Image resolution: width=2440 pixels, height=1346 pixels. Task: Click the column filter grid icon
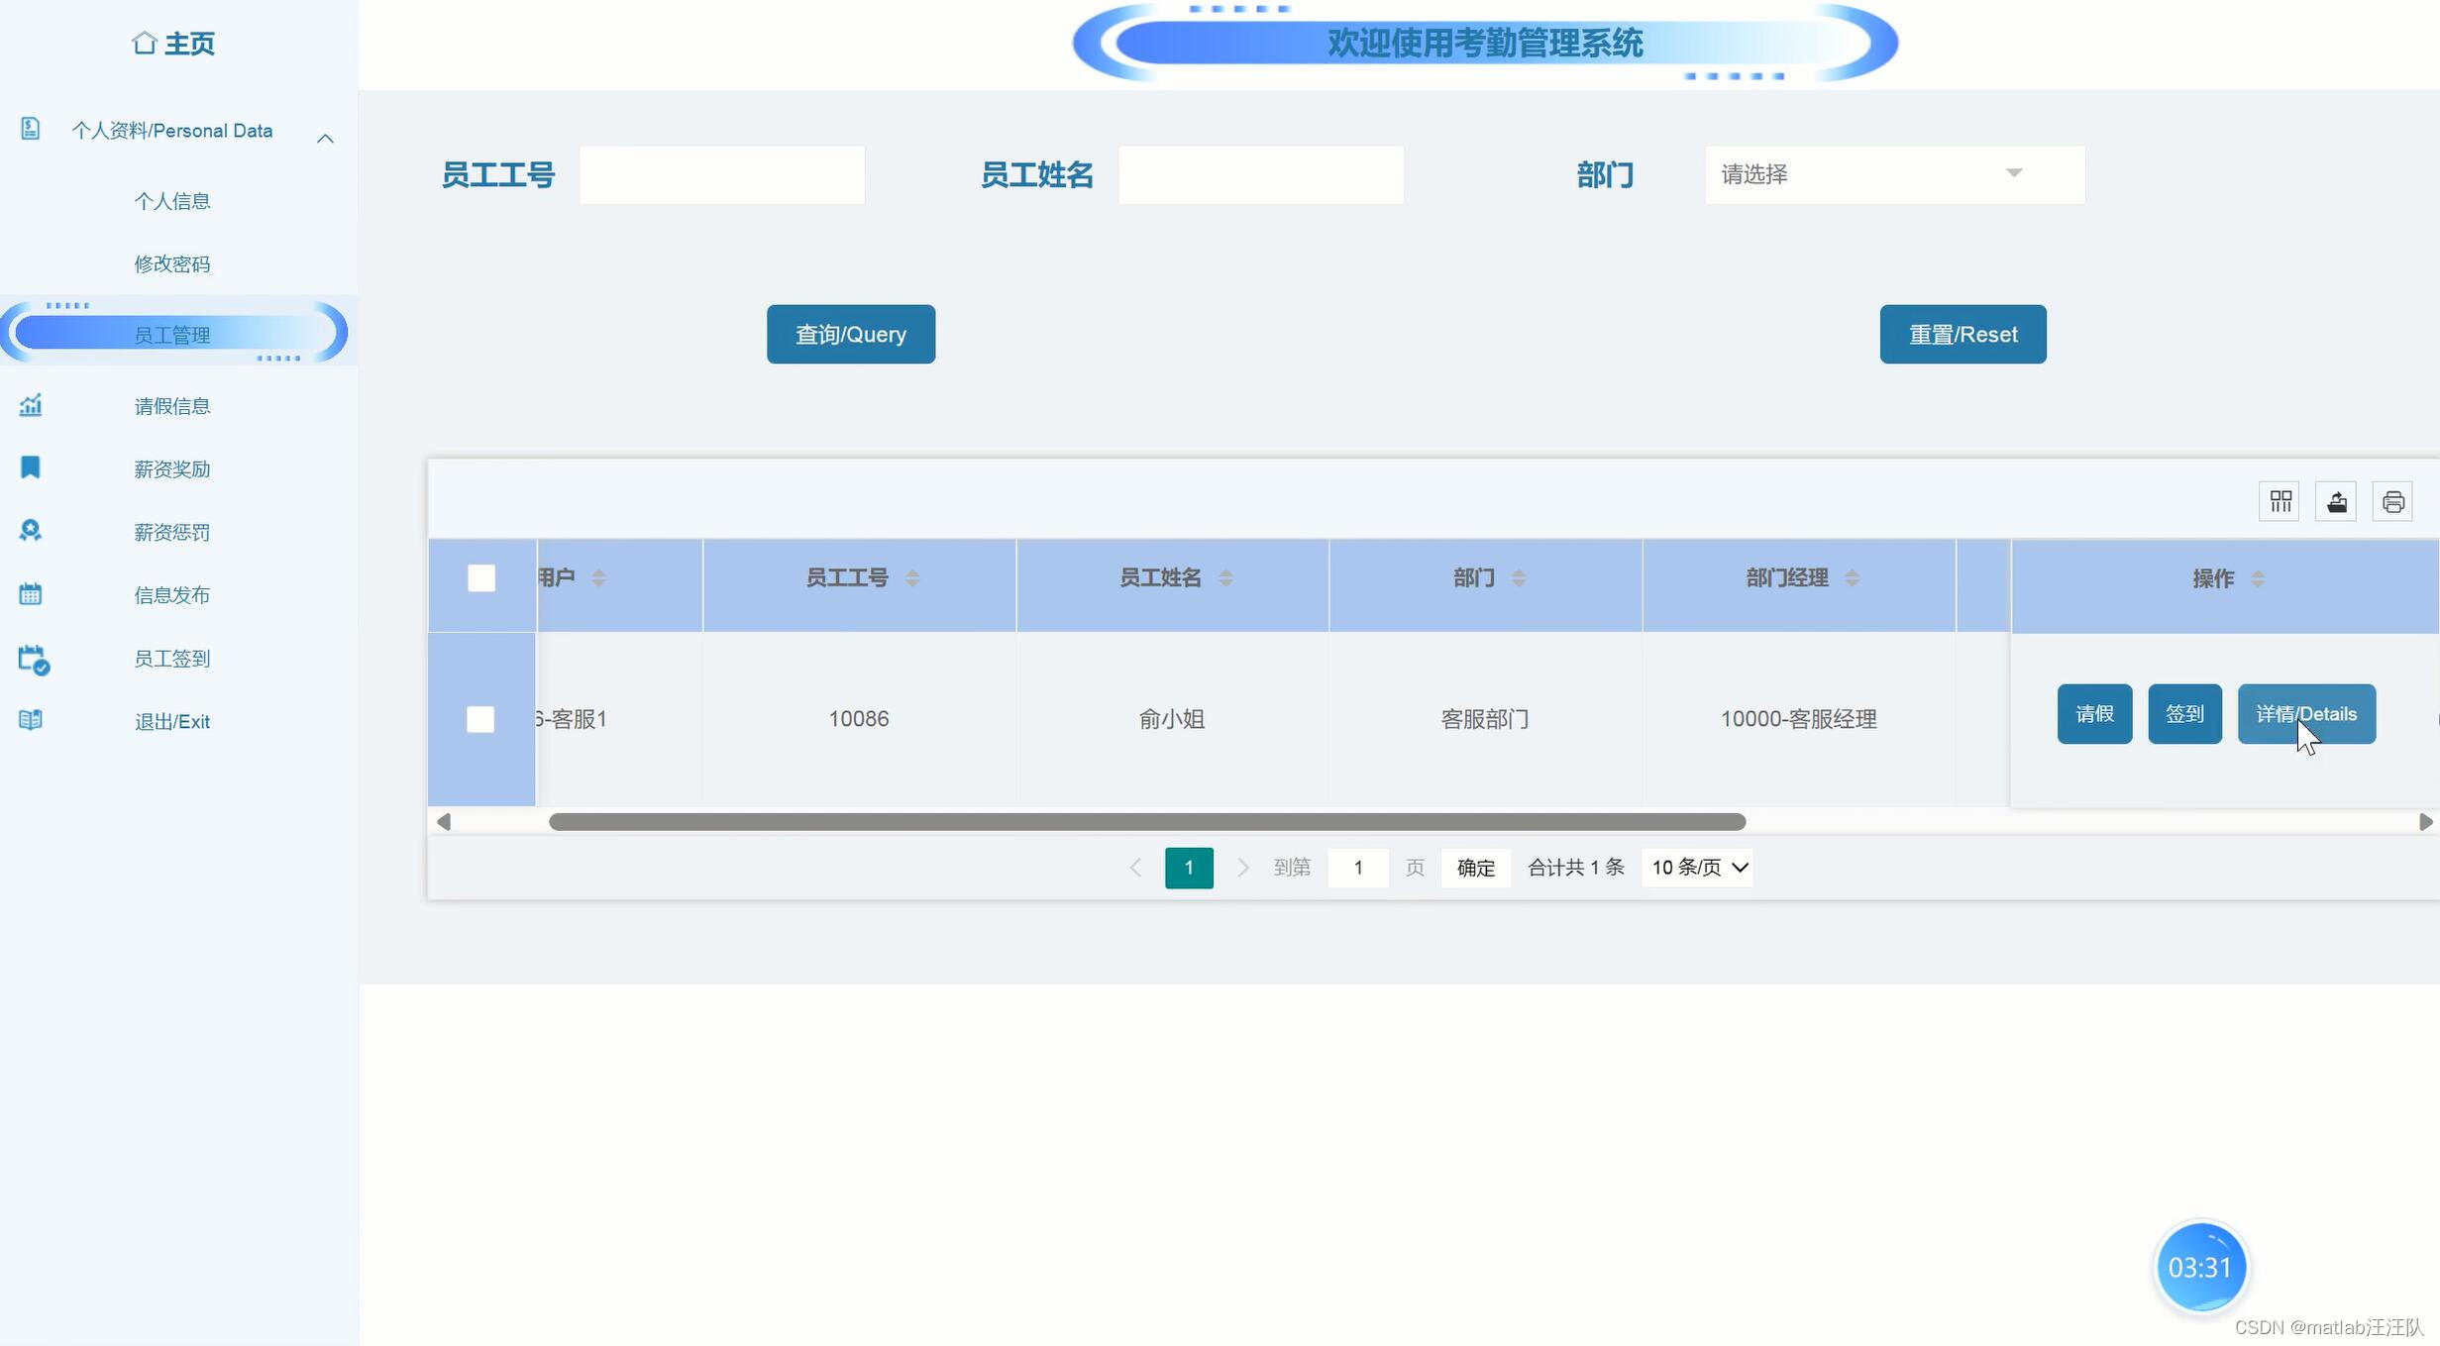[x=2281, y=501]
